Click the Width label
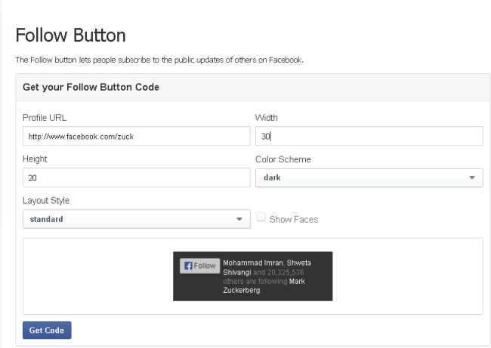Image resolution: width=491 pixels, height=348 pixels. click(x=267, y=118)
